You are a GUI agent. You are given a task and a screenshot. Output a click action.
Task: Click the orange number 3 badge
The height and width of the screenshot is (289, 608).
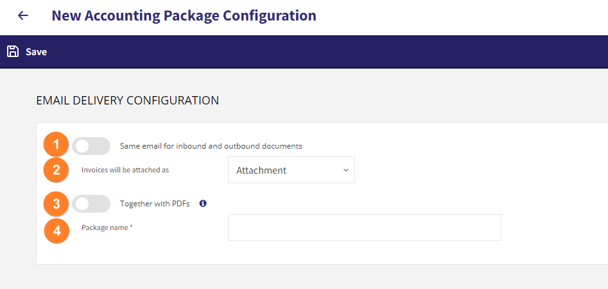[56, 204]
